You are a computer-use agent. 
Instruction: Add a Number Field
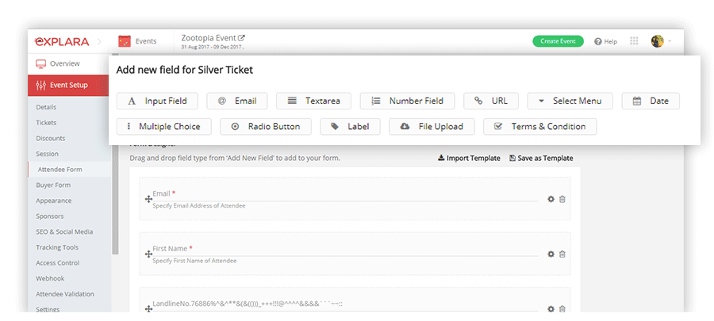coord(407,101)
